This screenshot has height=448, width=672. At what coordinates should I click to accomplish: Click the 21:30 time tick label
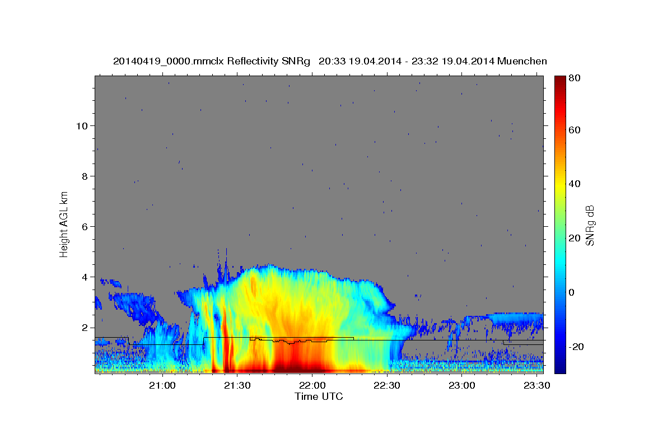pos(237,386)
